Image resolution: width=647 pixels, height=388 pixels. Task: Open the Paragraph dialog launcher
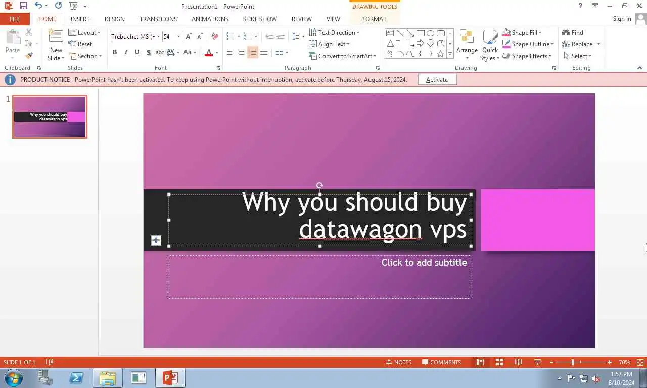pyautogui.click(x=378, y=68)
